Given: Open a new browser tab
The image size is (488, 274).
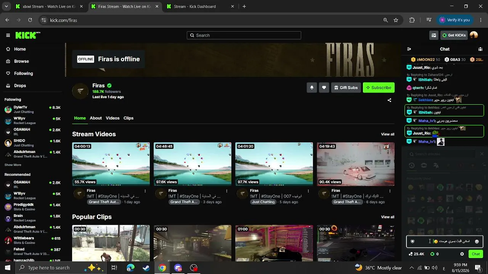Looking at the screenshot, I should coord(244,6).
